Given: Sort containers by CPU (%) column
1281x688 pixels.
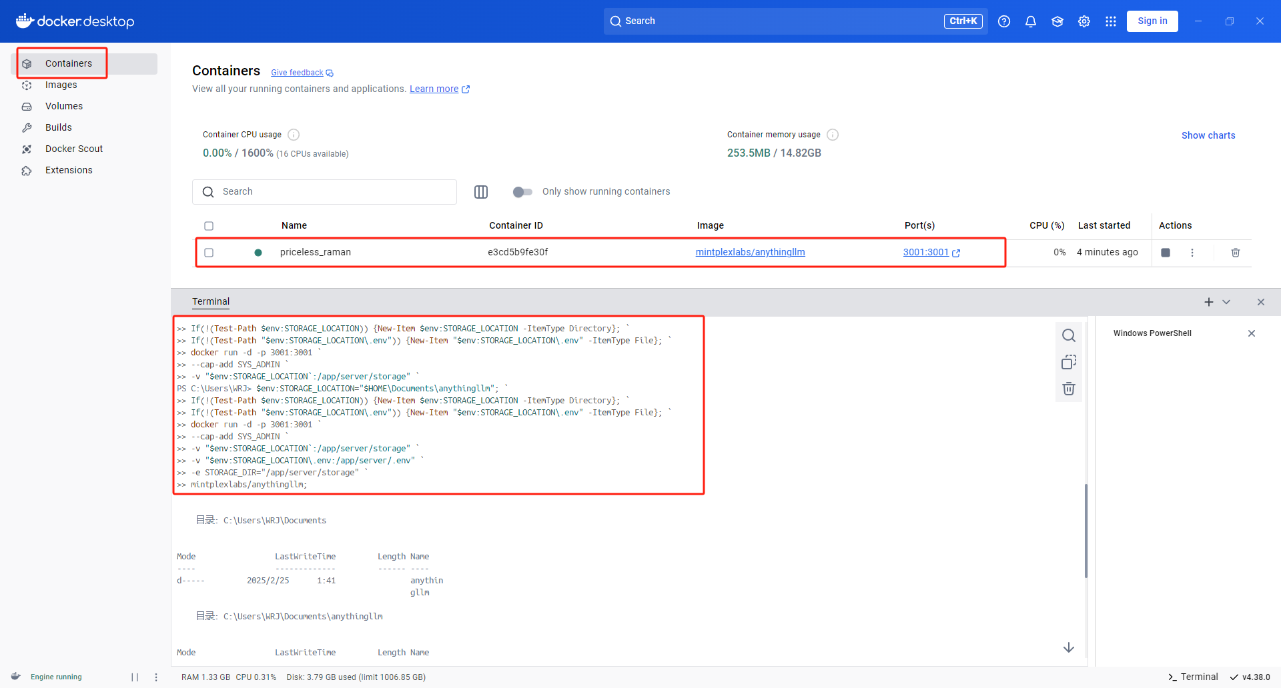Looking at the screenshot, I should pyautogui.click(x=1047, y=225).
